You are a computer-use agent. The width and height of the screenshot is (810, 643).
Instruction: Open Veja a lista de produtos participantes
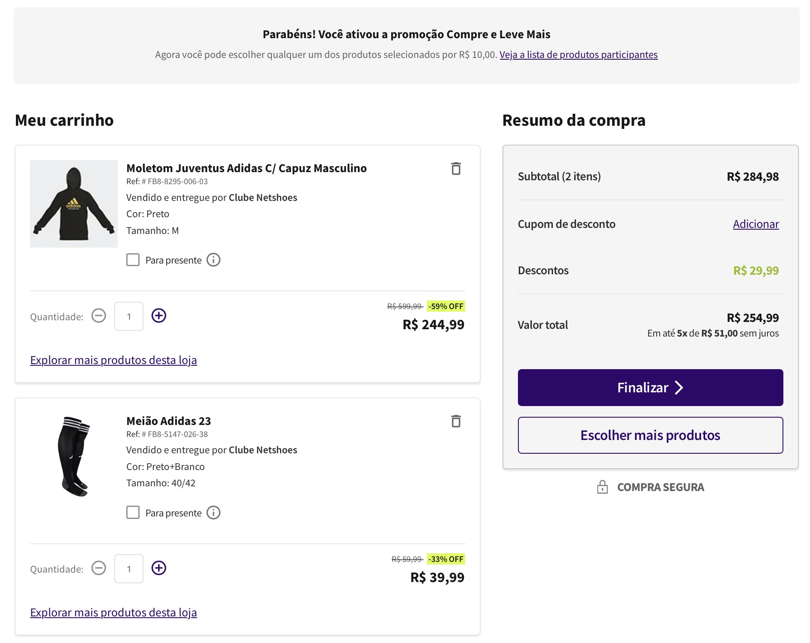coord(579,55)
